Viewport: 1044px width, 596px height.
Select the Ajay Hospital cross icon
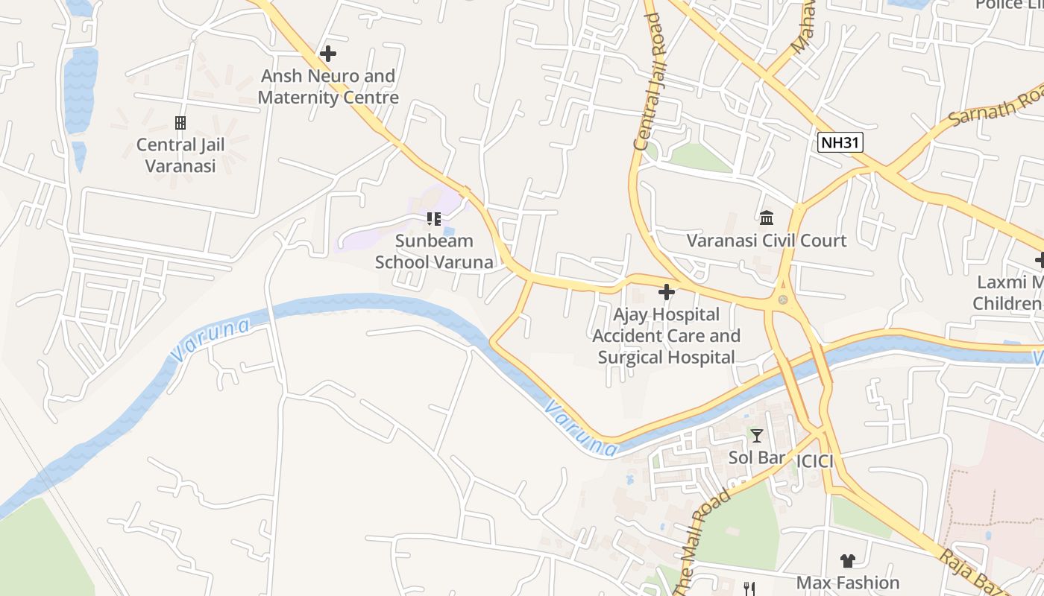click(667, 292)
